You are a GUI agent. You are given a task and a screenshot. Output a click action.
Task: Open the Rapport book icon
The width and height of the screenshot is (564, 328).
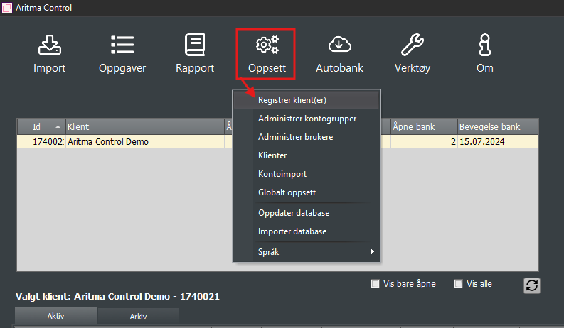[195, 46]
